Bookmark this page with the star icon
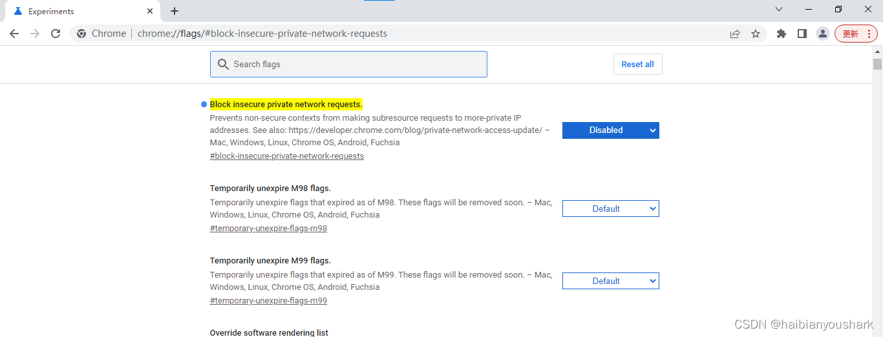Image resolution: width=883 pixels, height=337 pixels. (756, 34)
